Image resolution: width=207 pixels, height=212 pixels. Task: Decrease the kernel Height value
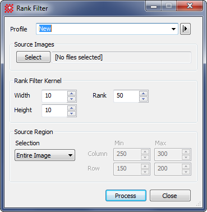71,114
